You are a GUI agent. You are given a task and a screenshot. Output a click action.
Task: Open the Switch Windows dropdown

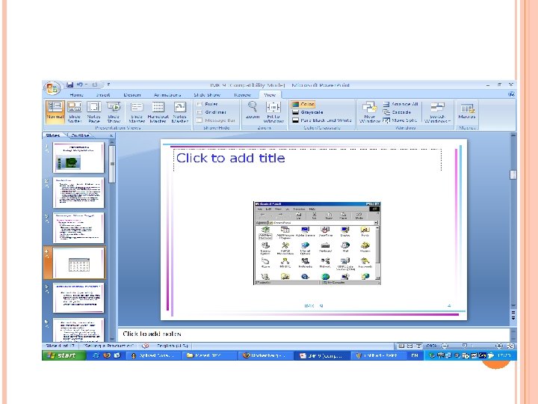point(437,112)
